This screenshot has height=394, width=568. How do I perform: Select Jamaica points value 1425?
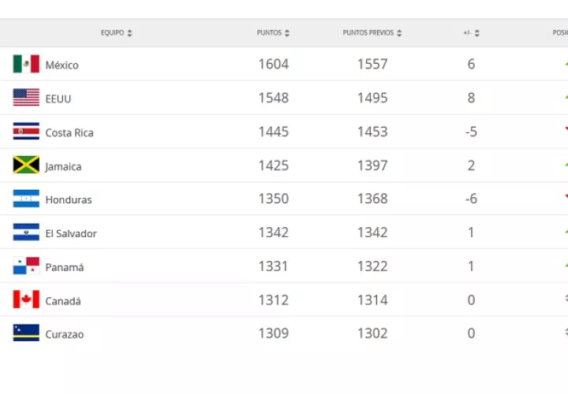(274, 165)
